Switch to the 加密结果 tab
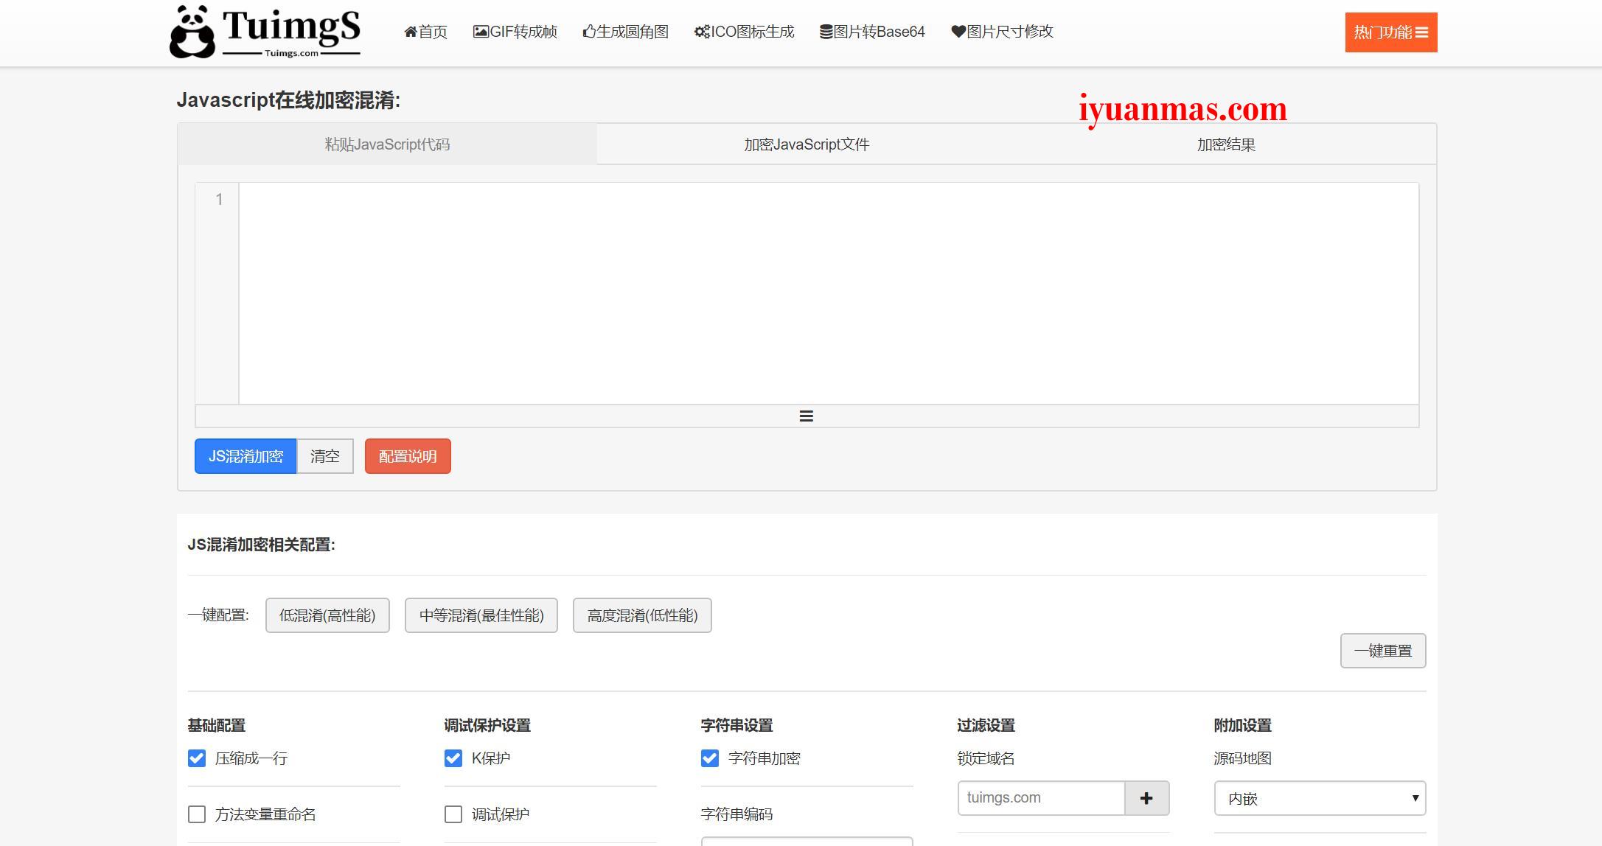This screenshot has width=1602, height=846. (x=1226, y=144)
